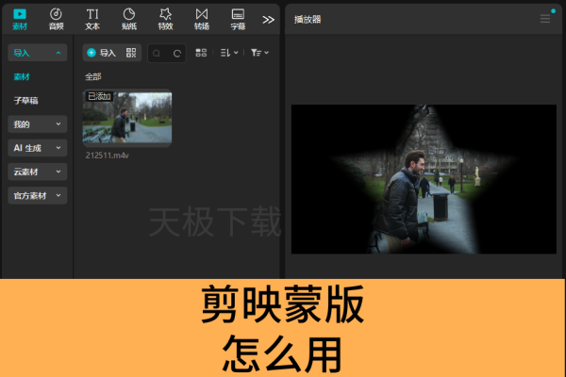The height and width of the screenshot is (377, 566).
Task: Expand the 我的 section
Action: 38,124
